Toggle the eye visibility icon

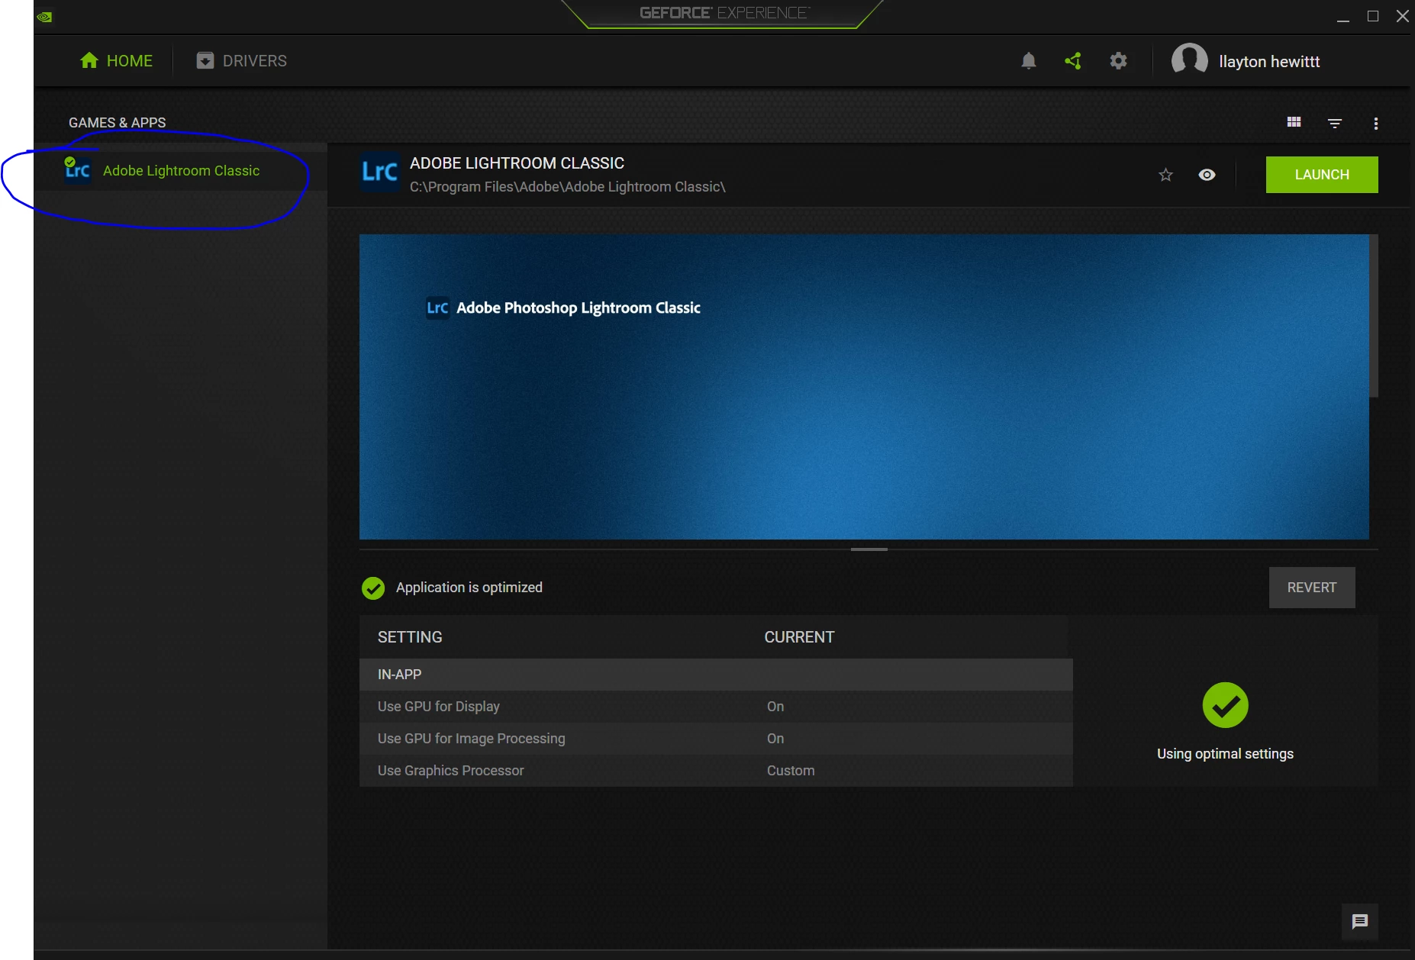1207,175
